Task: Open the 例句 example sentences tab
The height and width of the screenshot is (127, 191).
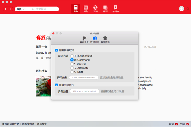Action: (86, 9)
